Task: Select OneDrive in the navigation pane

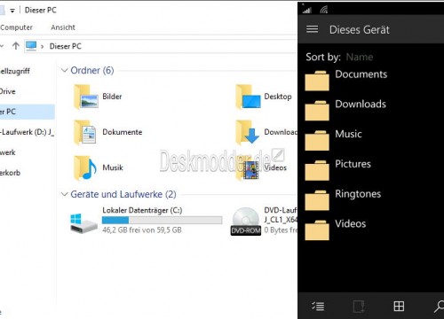Action: click(8, 91)
